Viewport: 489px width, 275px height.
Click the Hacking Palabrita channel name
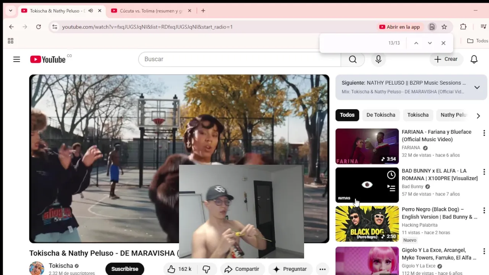point(419,225)
